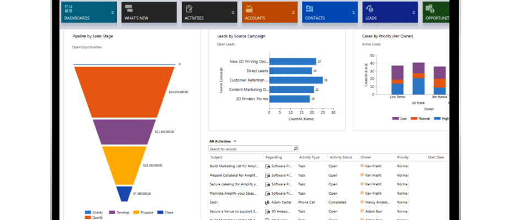Click the Activities clipboard icon
This screenshot has width=507, height=220.
click(189, 9)
